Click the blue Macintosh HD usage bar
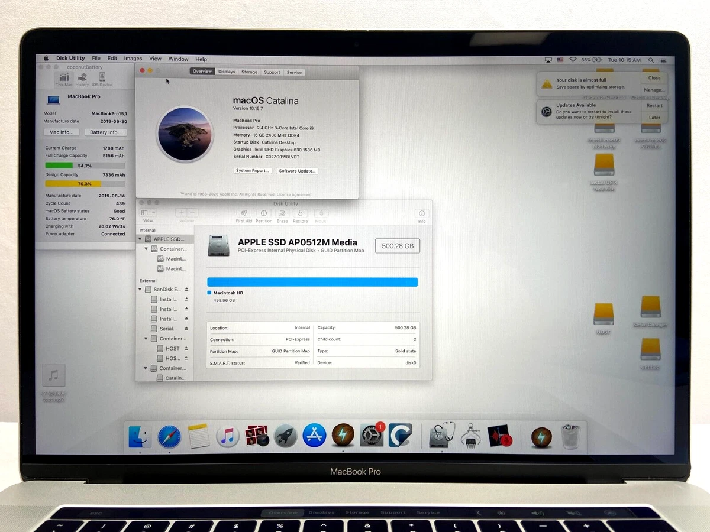The height and width of the screenshot is (532, 710). (x=312, y=282)
